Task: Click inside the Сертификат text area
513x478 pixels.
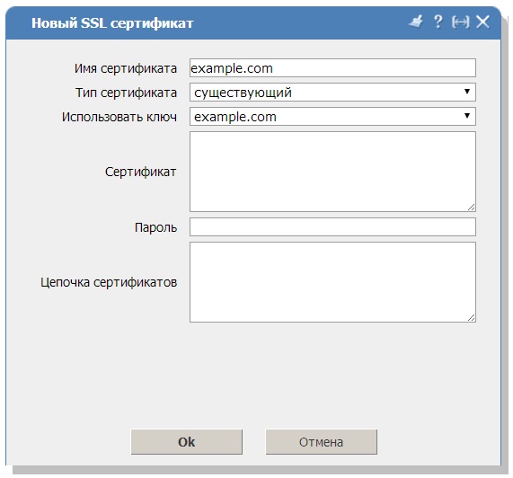Action: [x=332, y=172]
